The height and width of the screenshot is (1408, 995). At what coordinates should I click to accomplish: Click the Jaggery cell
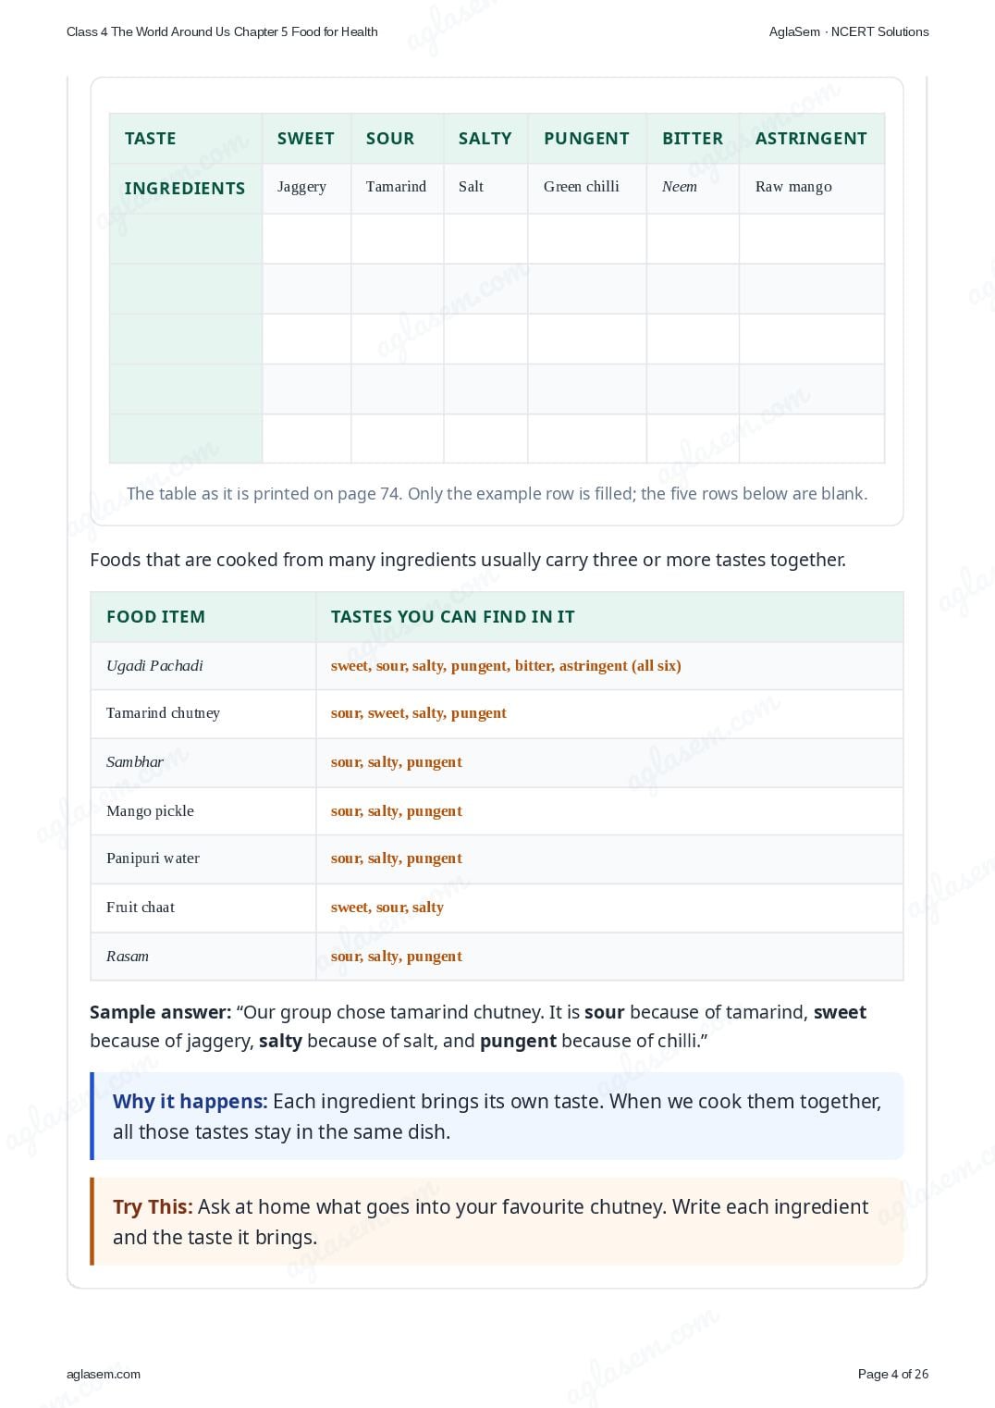[306, 189]
